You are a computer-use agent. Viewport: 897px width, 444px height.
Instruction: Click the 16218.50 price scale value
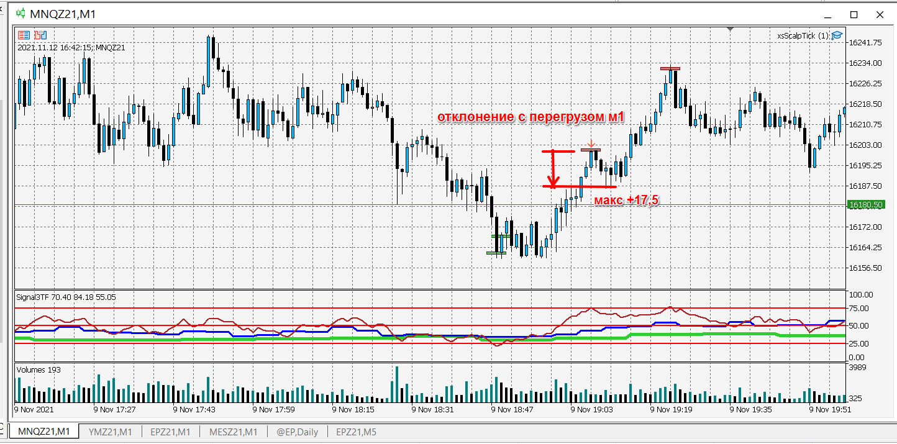tap(866, 104)
